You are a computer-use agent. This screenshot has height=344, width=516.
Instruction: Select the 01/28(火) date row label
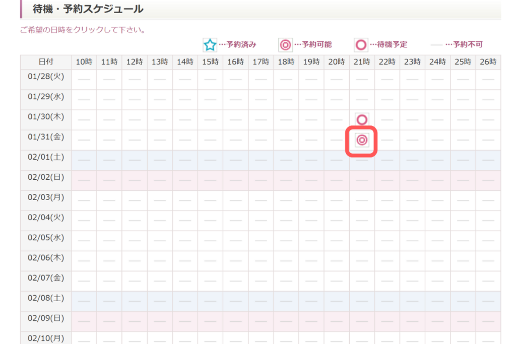coord(46,76)
